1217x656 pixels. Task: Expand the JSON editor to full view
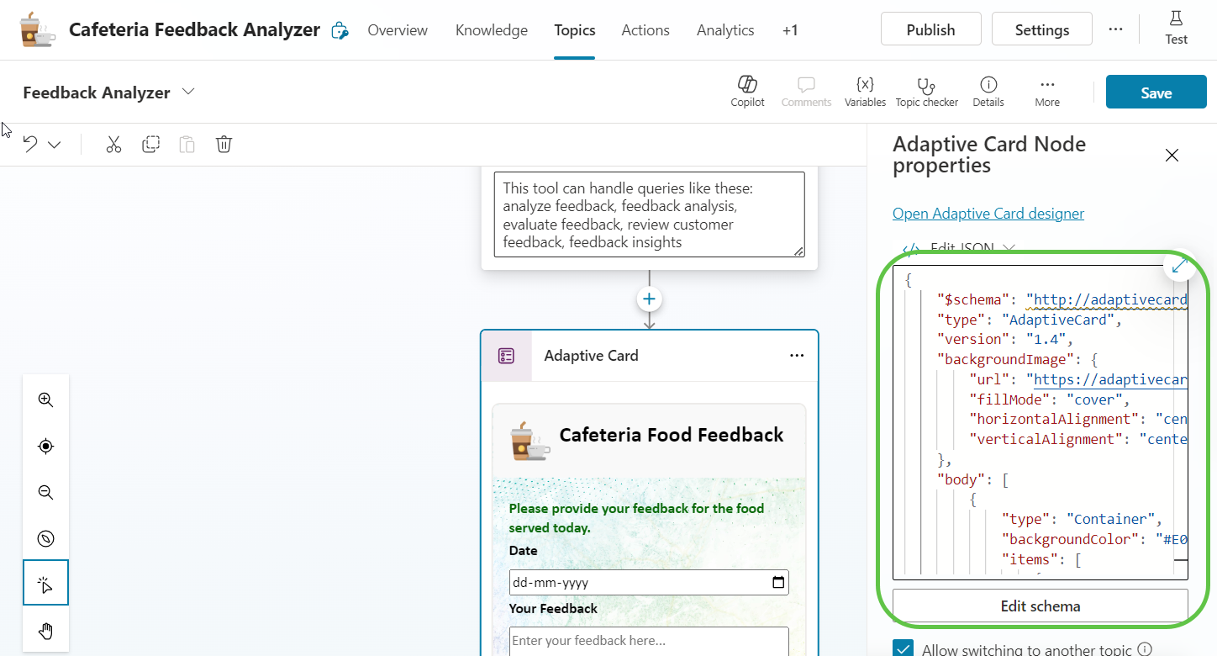coord(1179,266)
